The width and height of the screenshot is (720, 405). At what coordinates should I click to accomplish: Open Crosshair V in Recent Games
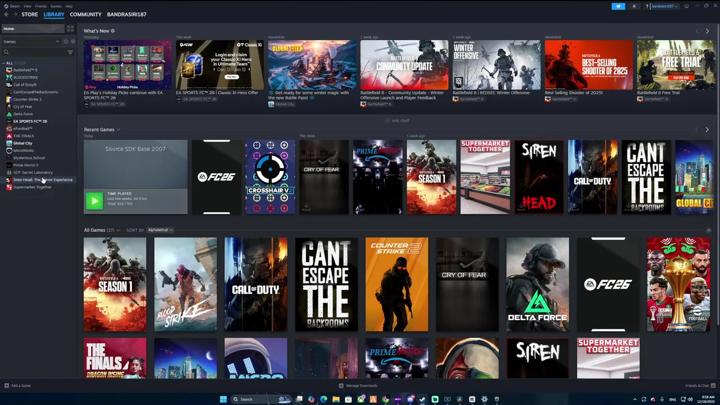point(270,177)
